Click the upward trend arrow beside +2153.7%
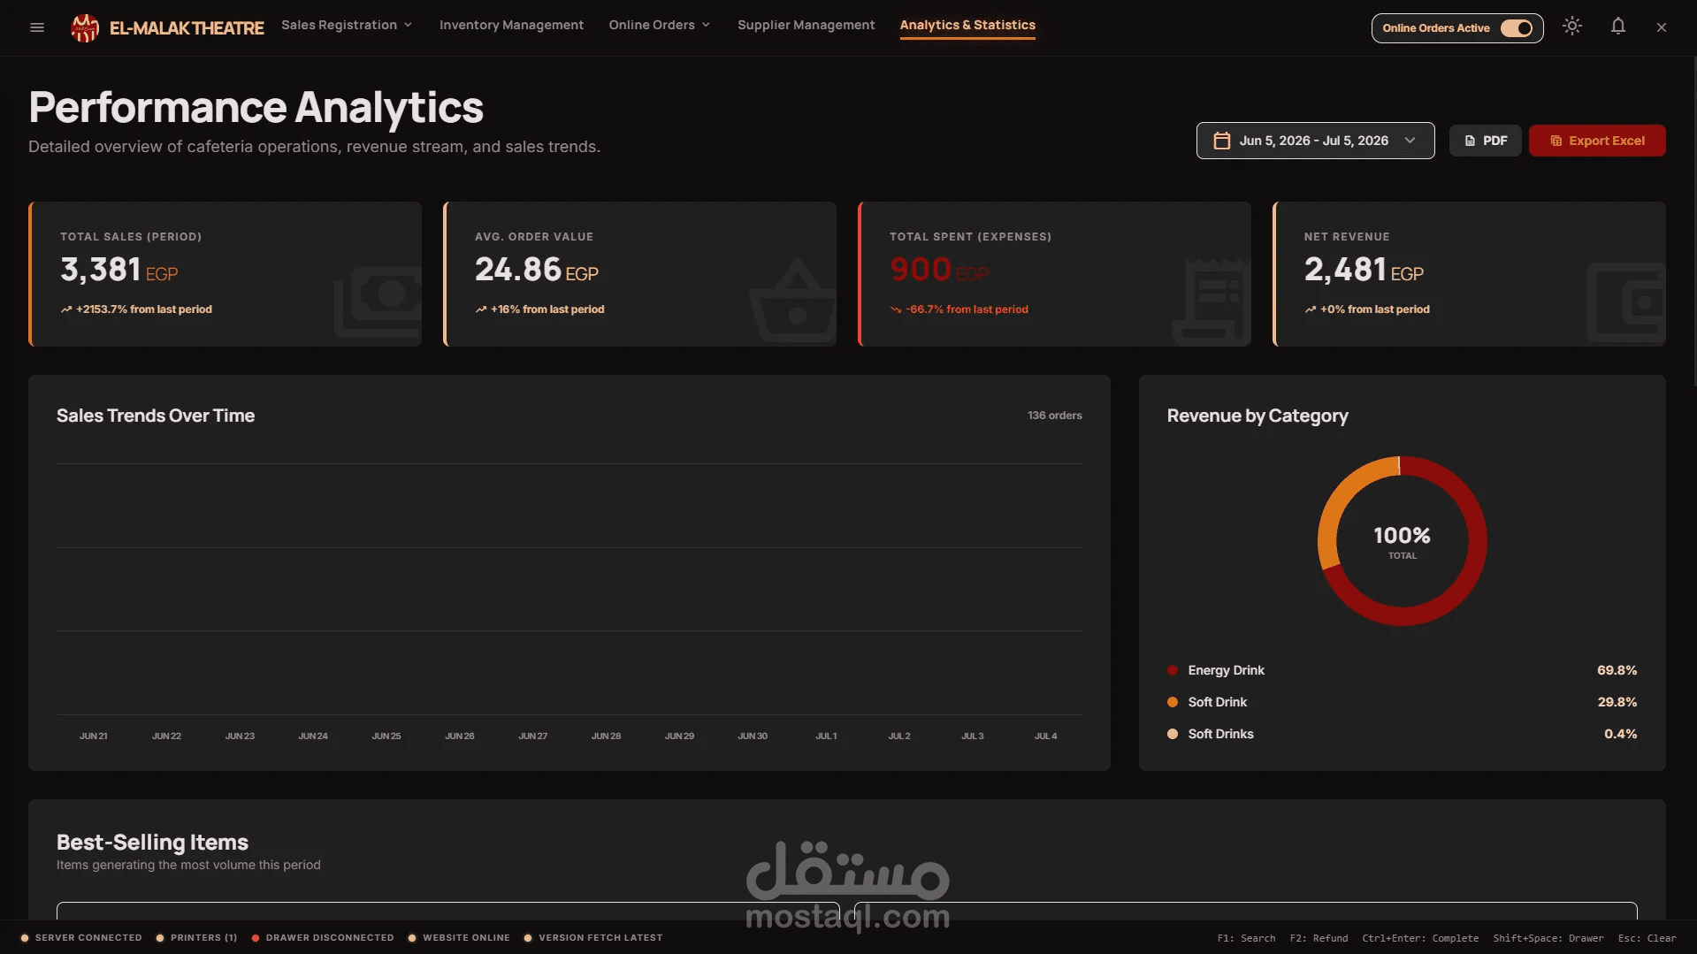The image size is (1697, 954). pos(66,309)
